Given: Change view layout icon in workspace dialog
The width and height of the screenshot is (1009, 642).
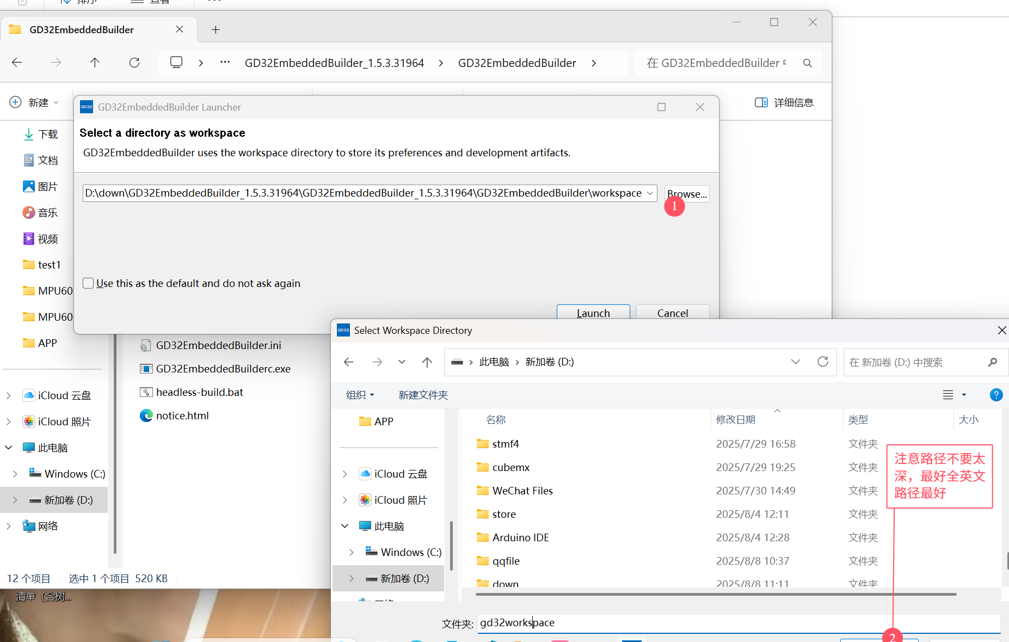Looking at the screenshot, I should click(948, 395).
